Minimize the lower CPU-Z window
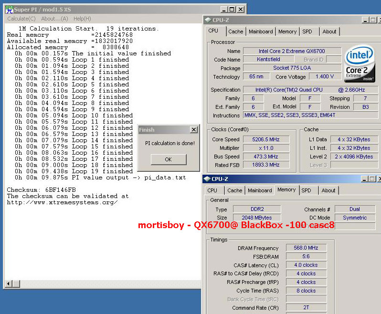381x314 pixels. [364, 179]
